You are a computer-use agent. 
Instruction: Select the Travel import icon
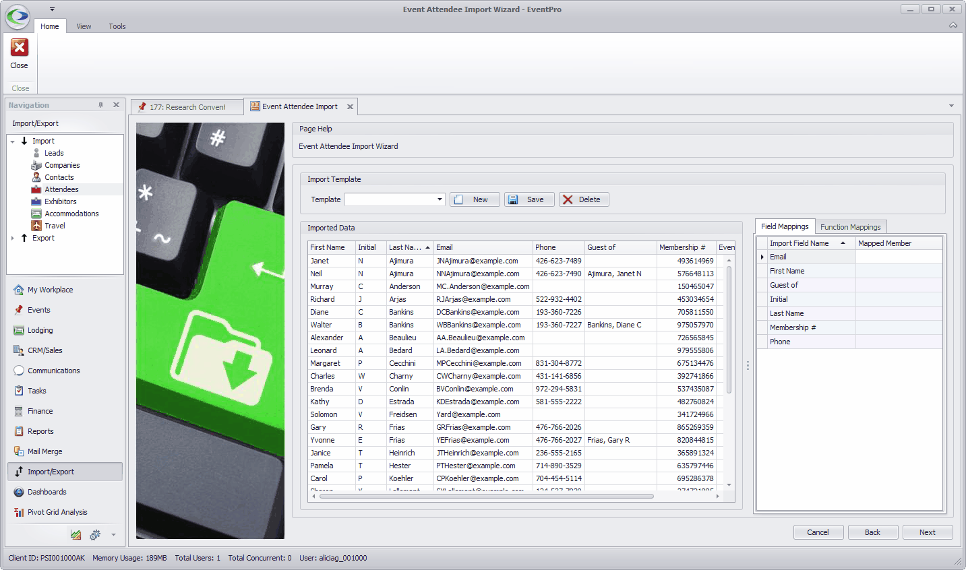[x=36, y=226]
